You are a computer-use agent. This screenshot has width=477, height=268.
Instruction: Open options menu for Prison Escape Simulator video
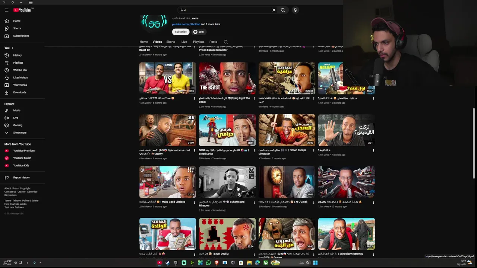click(313, 151)
